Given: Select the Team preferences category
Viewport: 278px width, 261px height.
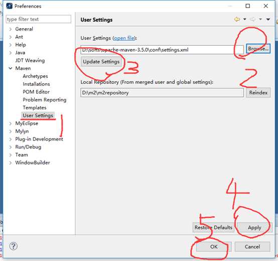Looking at the screenshot, I should point(22,155).
